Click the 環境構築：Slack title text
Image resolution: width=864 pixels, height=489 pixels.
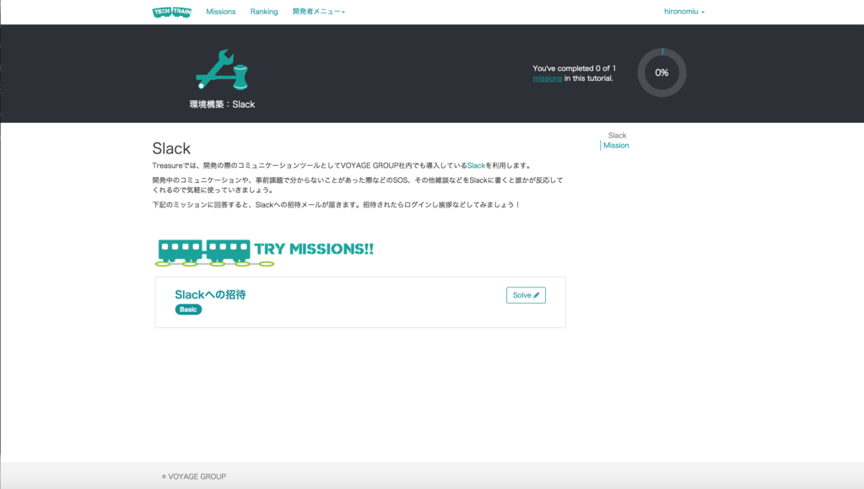[x=222, y=105]
